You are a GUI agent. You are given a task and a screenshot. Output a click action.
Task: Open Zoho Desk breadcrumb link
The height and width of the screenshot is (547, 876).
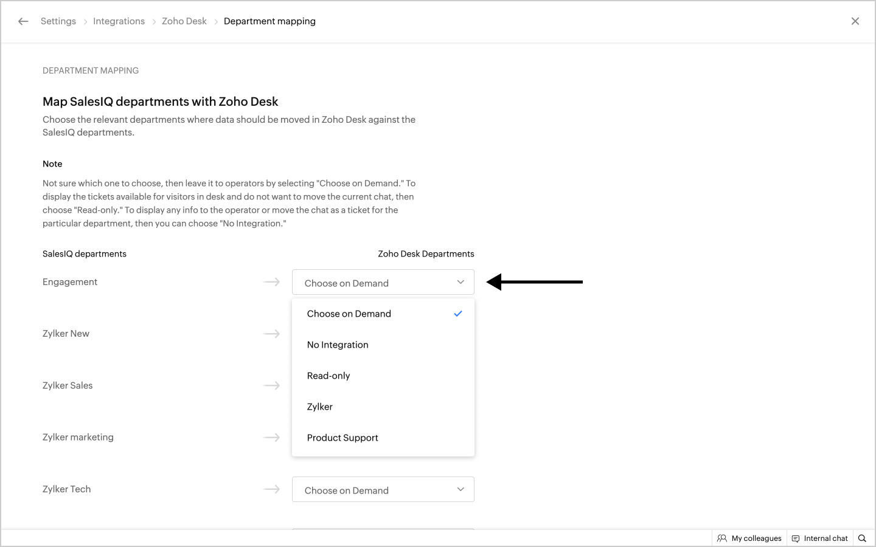(184, 21)
